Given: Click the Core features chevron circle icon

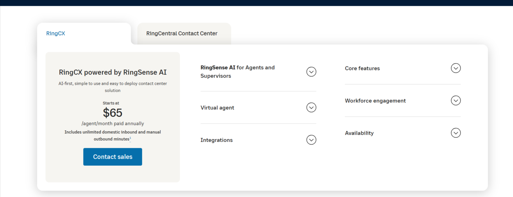Looking at the screenshot, I should 456,68.
